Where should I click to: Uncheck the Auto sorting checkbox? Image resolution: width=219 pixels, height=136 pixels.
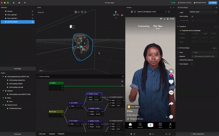click(x=192, y=16)
